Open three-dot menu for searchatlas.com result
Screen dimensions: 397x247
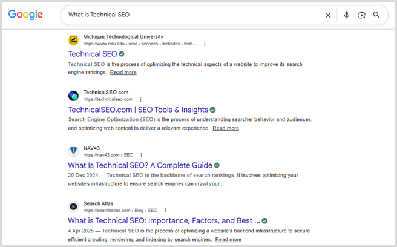pyautogui.click(x=166, y=211)
